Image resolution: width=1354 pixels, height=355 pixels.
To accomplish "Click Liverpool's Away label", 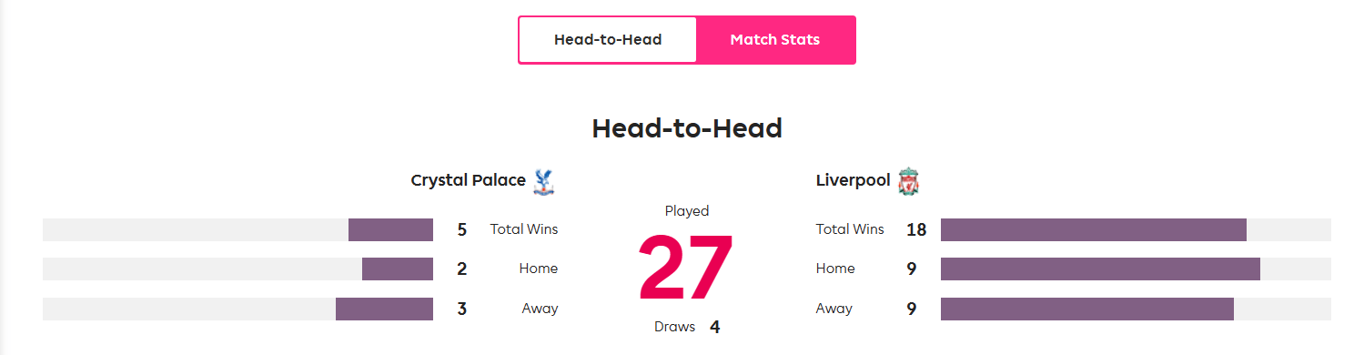I will (x=834, y=309).
